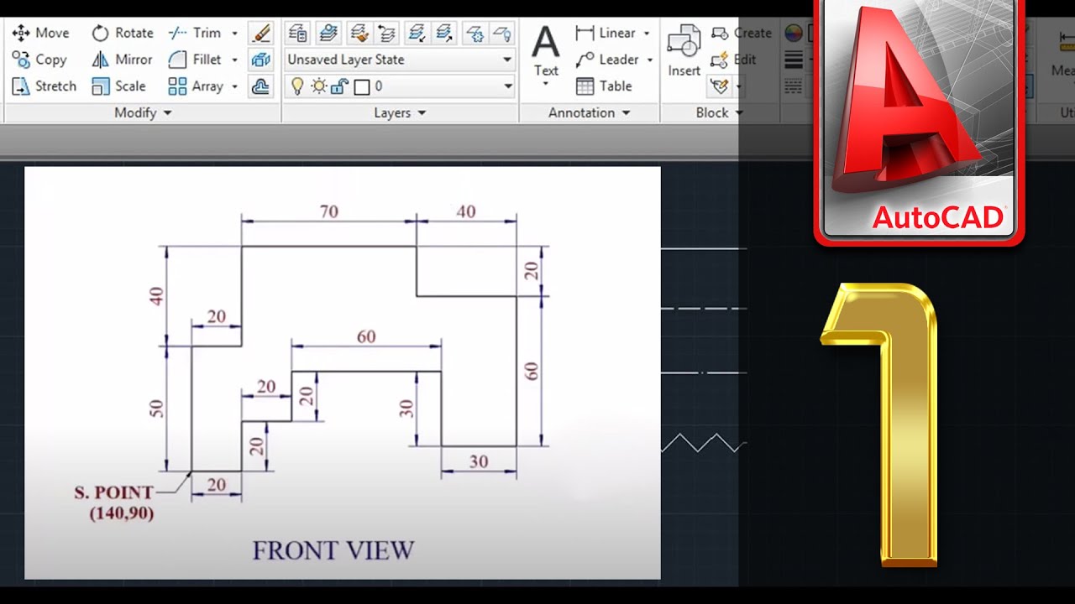1075x604 pixels.
Task: Open the Text tool dropdown arrow
Action: [x=546, y=84]
